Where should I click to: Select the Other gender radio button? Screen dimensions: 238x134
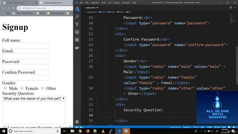point(42,88)
